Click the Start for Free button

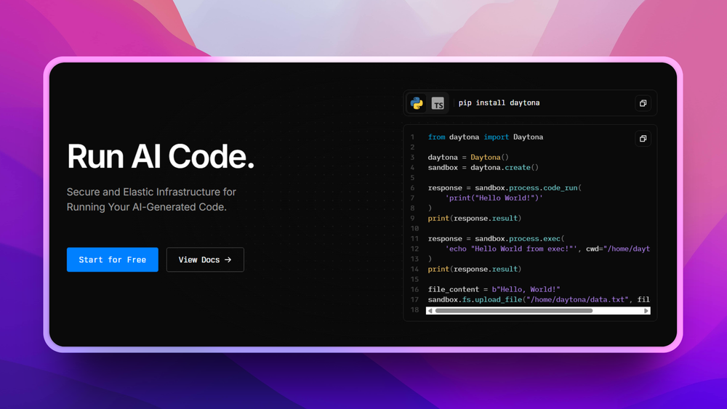[113, 259]
